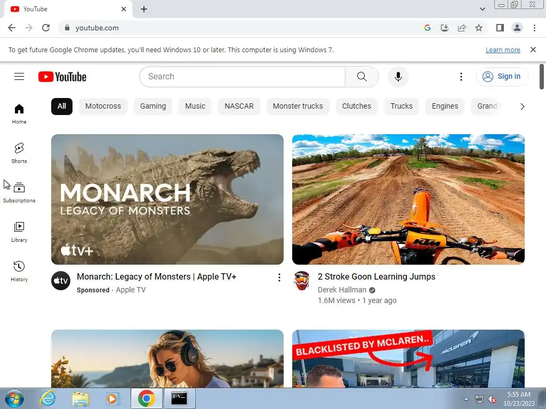
Task: Select the Gaming filter chip
Action: click(x=153, y=107)
